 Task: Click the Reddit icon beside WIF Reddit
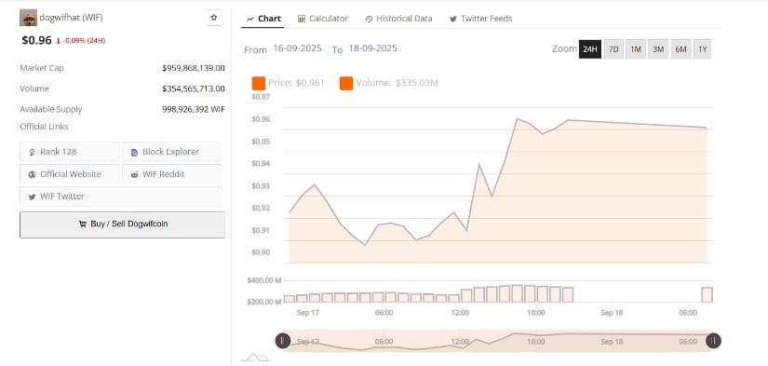pos(135,174)
